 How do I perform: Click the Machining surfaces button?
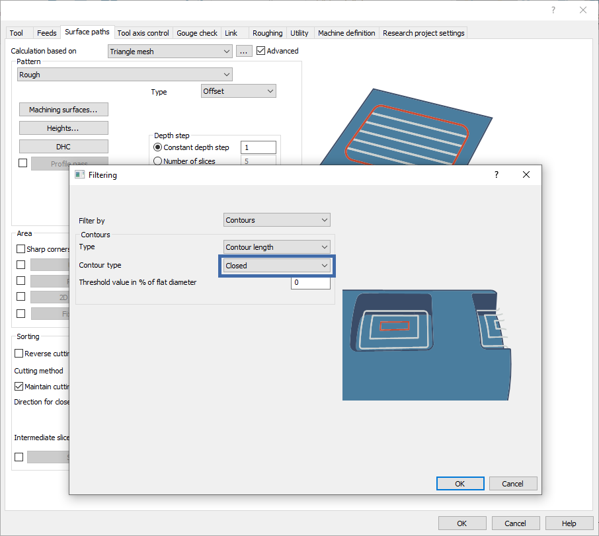[63, 110]
